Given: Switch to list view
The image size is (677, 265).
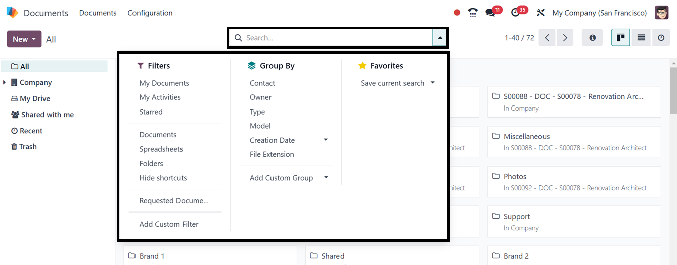Looking at the screenshot, I should pos(641,38).
